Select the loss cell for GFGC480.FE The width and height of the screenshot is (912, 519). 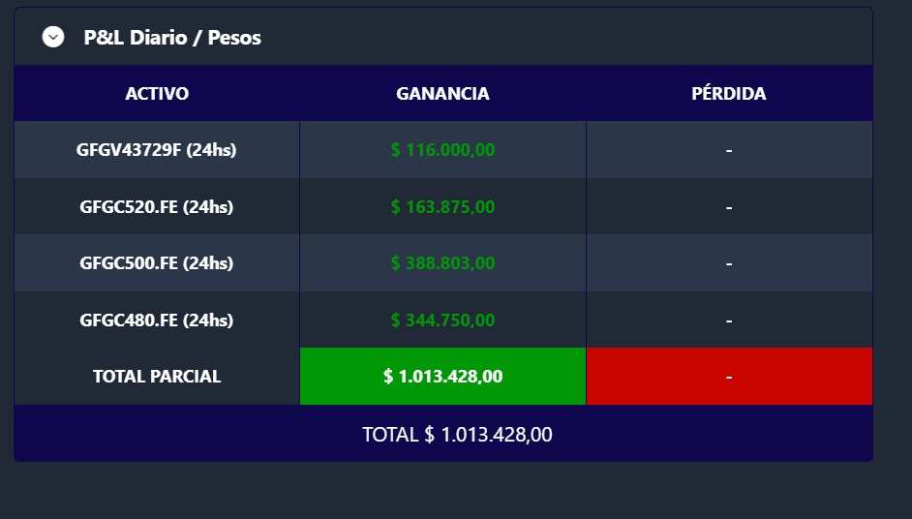728,320
